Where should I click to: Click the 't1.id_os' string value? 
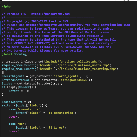click(x=56, y=128)
